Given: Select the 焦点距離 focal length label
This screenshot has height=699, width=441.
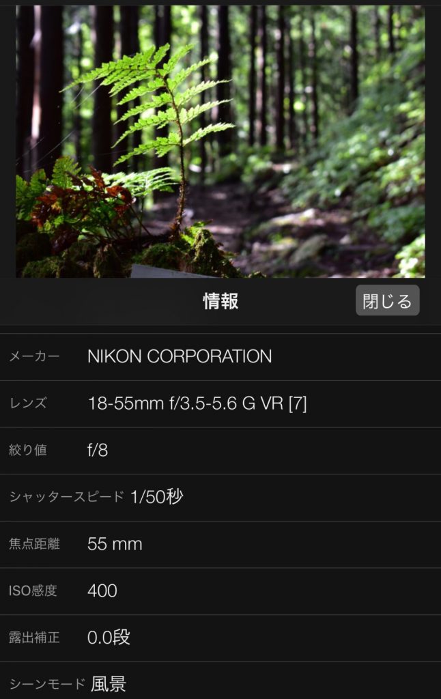Looking at the screenshot, I should (x=34, y=544).
